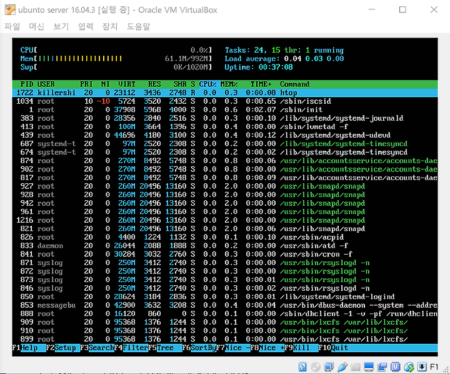Select the /sbin/lvmetad -f process row

225,127
